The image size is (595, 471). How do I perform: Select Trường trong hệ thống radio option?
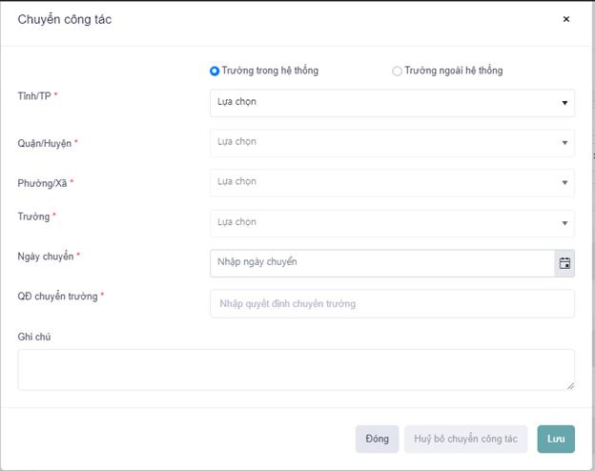tap(215, 71)
